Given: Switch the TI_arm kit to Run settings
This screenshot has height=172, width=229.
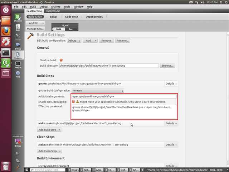Looking at the screenshot, I should click(71, 29).
